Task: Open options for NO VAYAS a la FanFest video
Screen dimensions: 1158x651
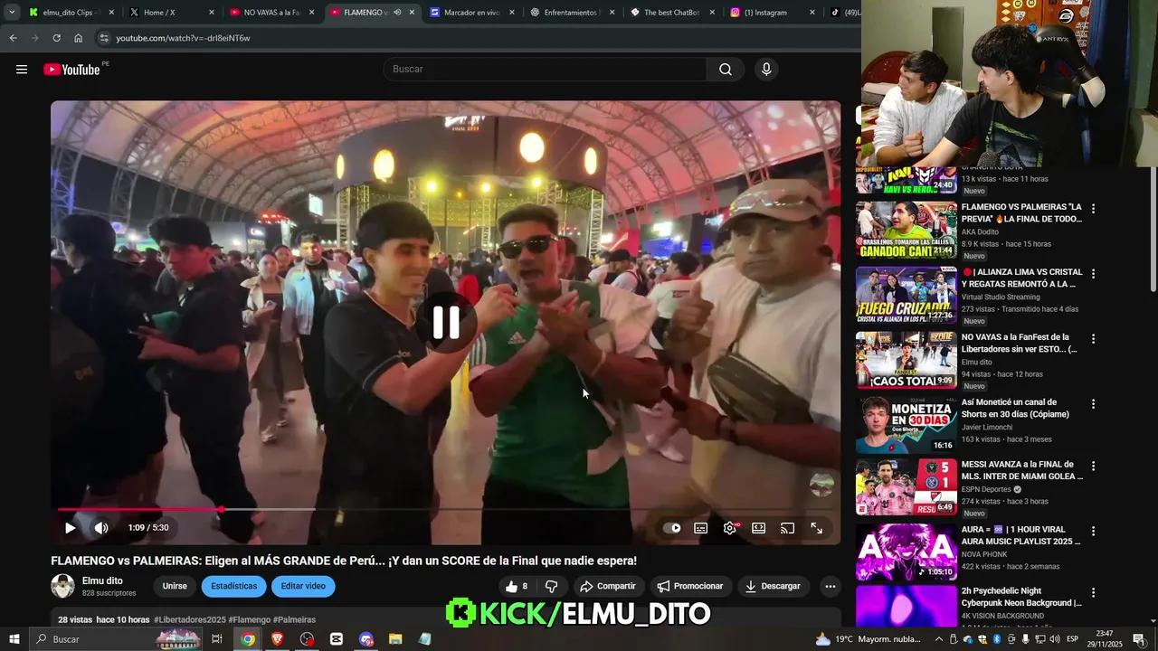Action: point(1093,339)
